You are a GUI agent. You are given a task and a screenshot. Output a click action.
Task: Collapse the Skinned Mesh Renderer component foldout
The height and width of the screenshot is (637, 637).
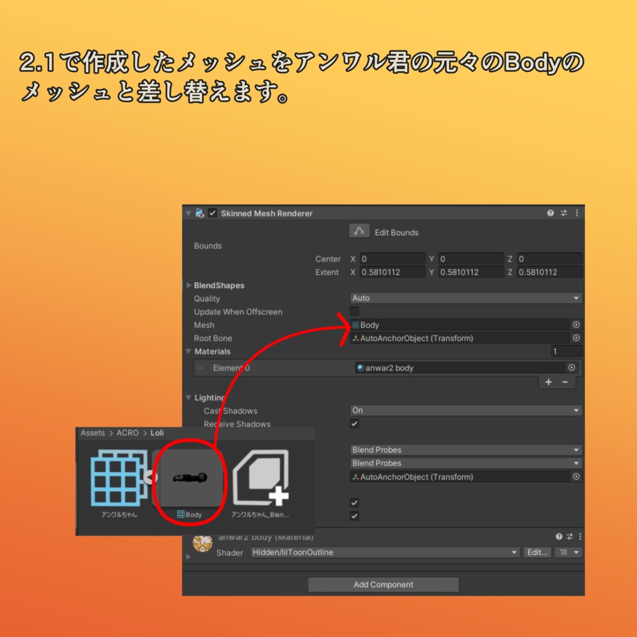tap(188, 213)
